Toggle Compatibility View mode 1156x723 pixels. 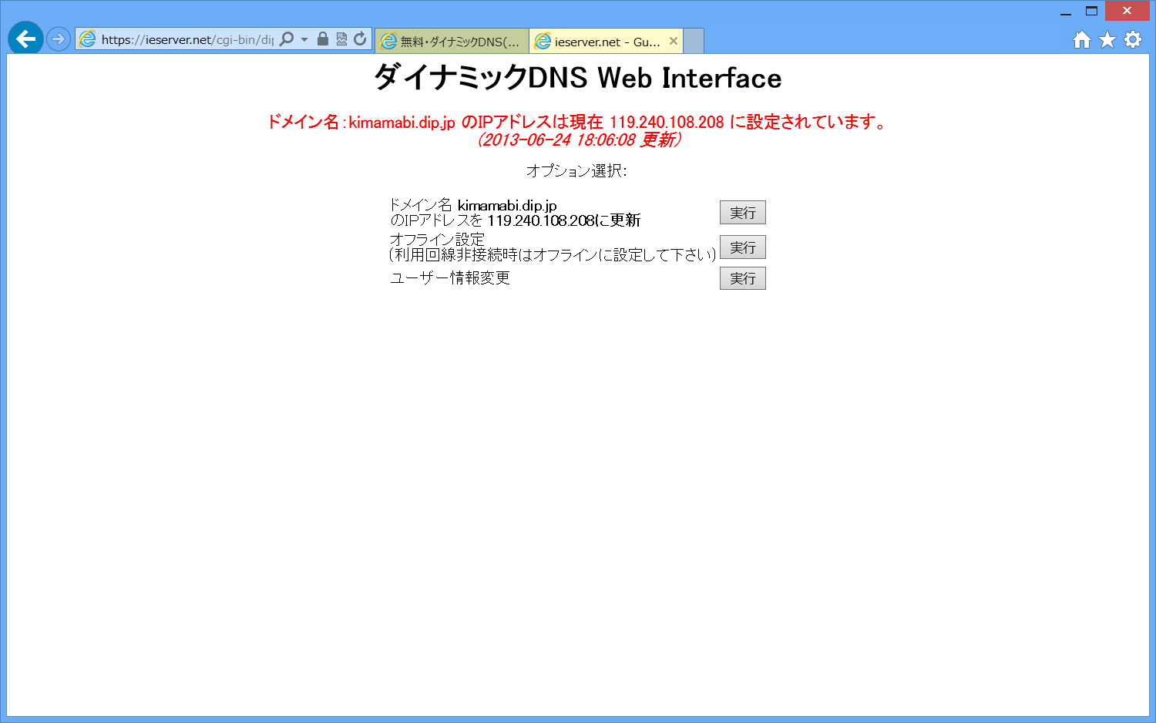point(341,38)
